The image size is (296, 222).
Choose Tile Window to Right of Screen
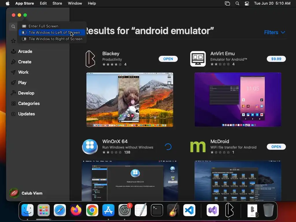52,39
